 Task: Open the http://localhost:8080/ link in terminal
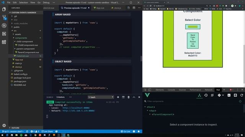(76, 108)
